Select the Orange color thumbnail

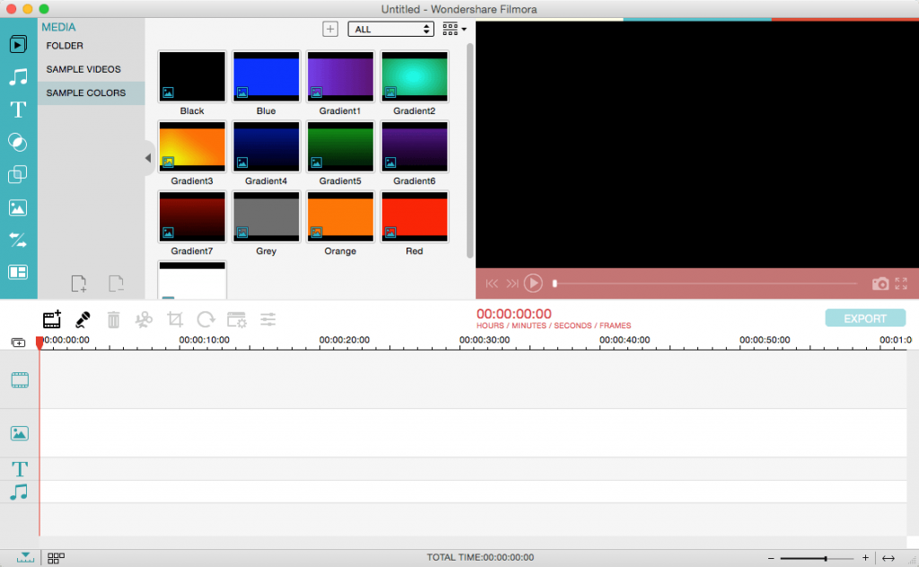point(340,217)
